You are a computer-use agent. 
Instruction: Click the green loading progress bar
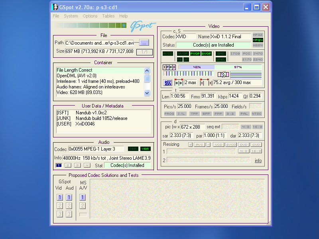tap(91, 25)
